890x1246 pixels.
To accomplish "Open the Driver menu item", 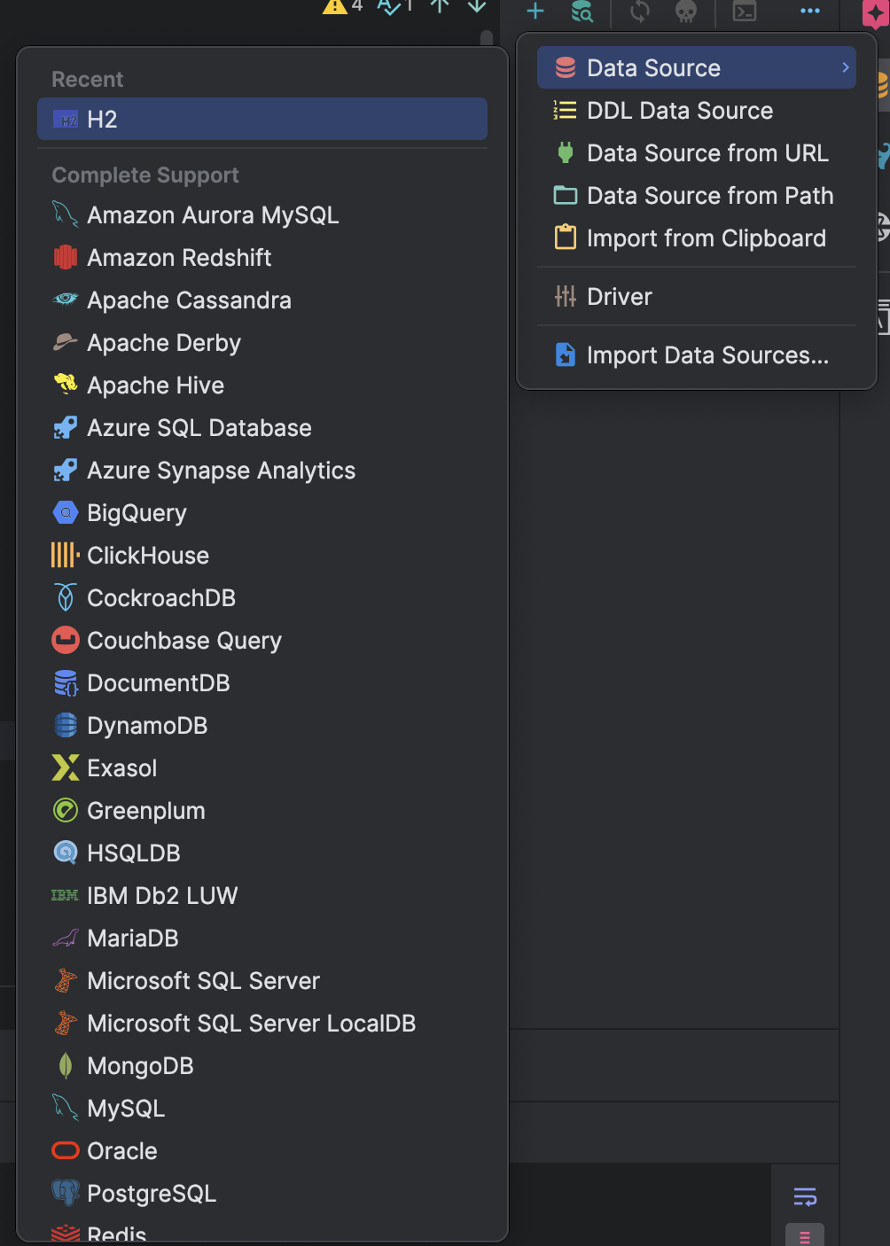I will [619, 297].
